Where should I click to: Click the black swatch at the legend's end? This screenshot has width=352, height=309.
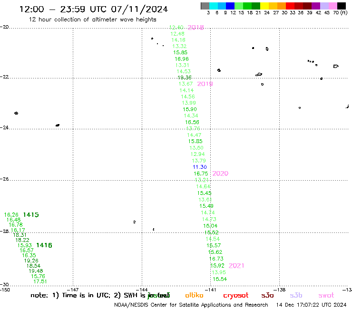(342, 6)
